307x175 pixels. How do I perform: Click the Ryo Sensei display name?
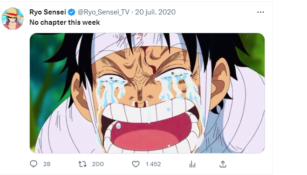(x=48, y=12)
